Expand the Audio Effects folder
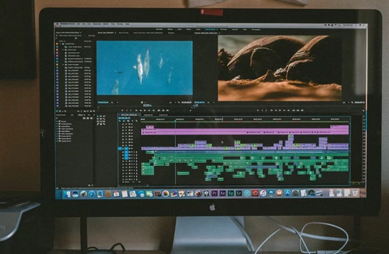The width and height of the screenshot is (389, 254). click(57, 126)
